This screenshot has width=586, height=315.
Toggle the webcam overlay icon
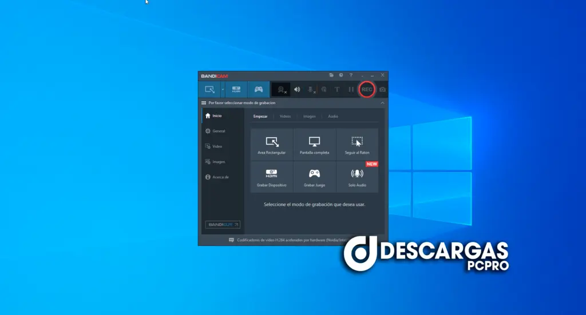click(281, 90)
